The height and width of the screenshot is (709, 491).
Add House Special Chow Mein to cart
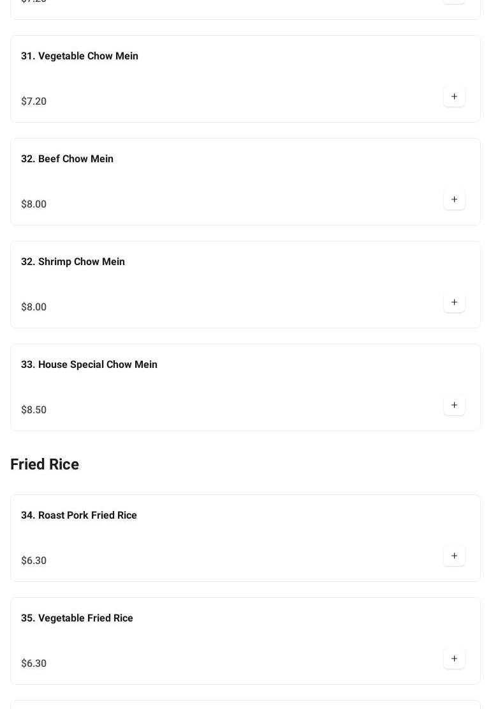(454, 406)
